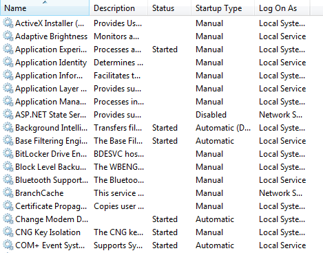
Task: Click the BranchCache service gear icon
Action: point(8,193)
